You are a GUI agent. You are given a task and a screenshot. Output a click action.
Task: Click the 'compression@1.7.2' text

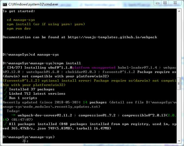pos(97,115)
